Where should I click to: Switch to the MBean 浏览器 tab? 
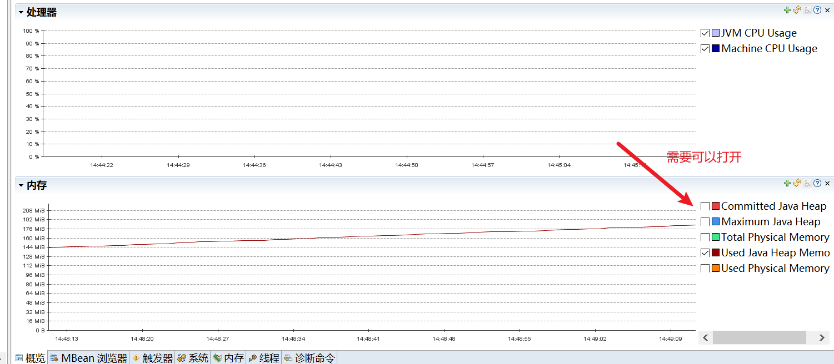coord(89,358)
